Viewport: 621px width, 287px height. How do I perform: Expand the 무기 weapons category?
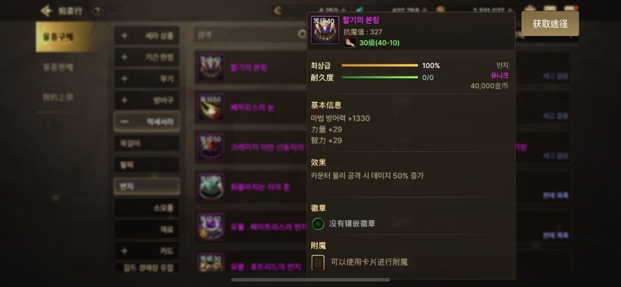(146, 78)
